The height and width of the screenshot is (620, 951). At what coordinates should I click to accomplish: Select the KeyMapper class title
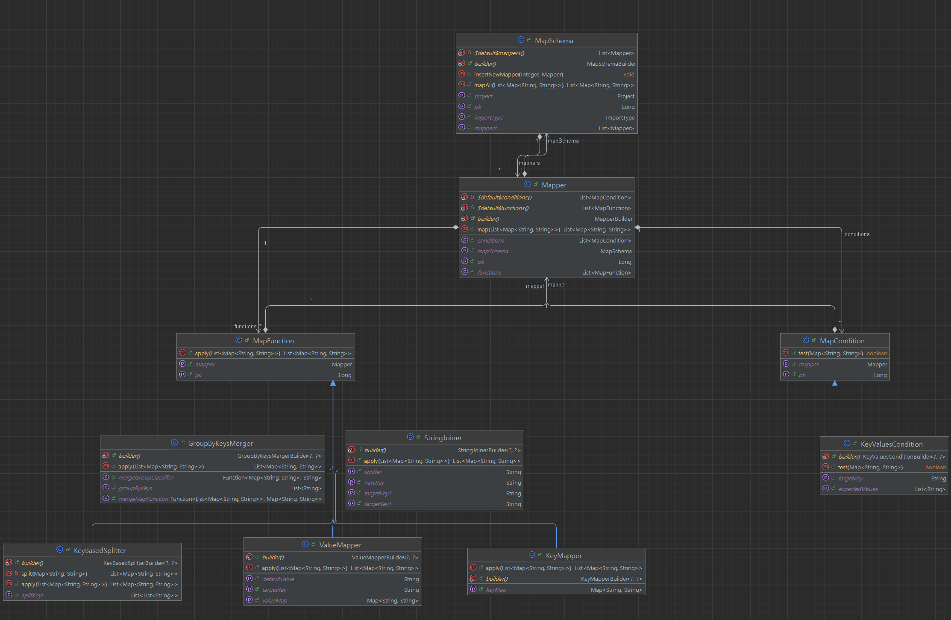pos(564,556)
